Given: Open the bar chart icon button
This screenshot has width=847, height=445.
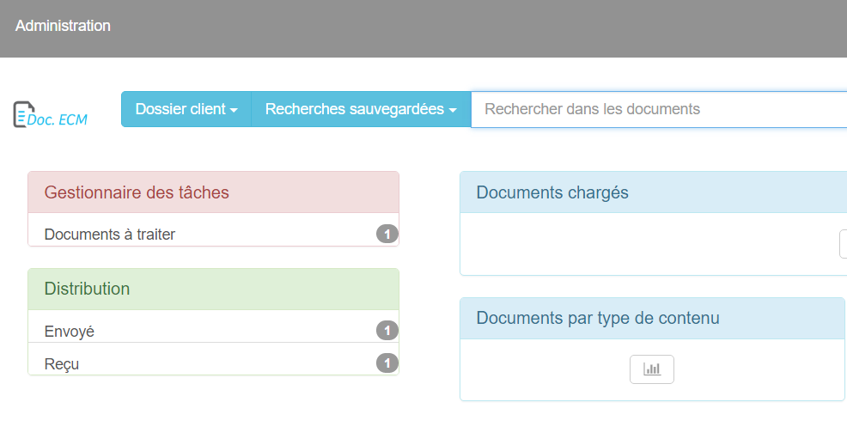Looking at the screenshot, I should 651,369.
